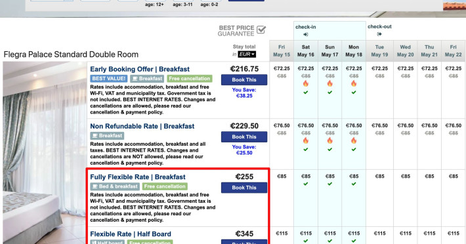The image size is (466, 244).
Task: Click the green checkmark under Sun May 17 Early Booking
Action: pos(330,92)
